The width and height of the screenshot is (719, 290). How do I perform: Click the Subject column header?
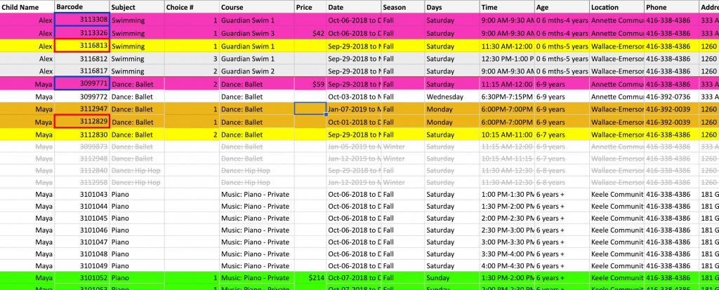[136, 6]
